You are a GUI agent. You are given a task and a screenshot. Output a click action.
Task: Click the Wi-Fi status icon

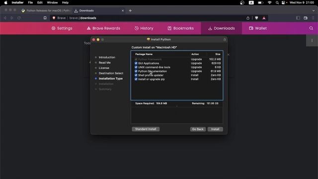point(269,2)
